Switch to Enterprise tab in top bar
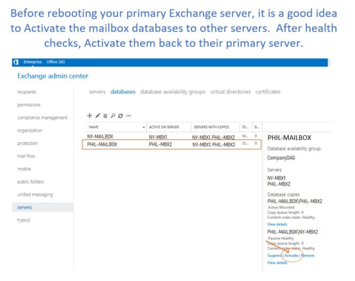The width and height of the screenshot is (355, 281). coord(33,62)
